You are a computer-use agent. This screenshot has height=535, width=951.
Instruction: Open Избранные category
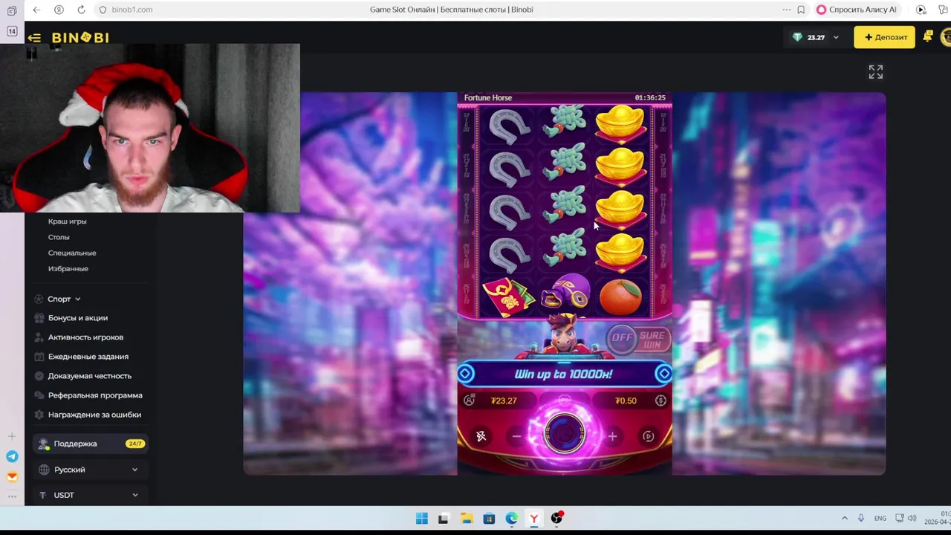pos(68,268)
